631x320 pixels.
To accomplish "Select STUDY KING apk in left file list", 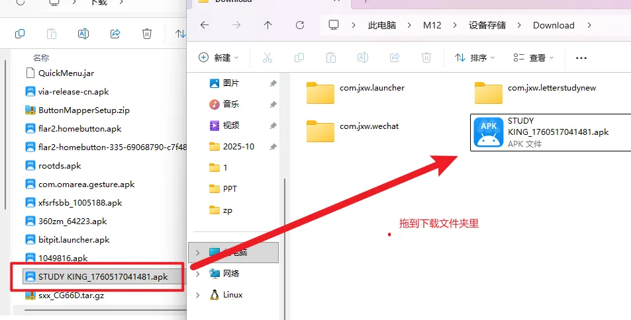I will 104,276.
